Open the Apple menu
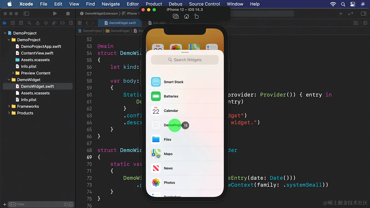 click(x=9, y=4)
